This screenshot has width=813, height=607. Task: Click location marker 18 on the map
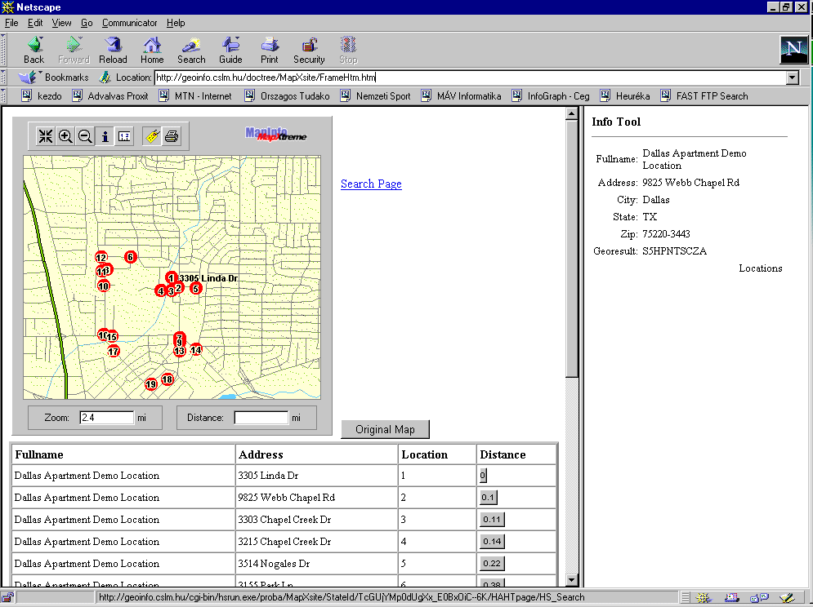(x=168, y=379)
